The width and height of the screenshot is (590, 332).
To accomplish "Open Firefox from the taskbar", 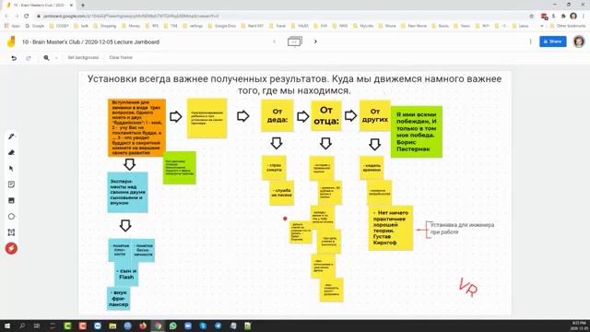I will [x=143, y=326].
